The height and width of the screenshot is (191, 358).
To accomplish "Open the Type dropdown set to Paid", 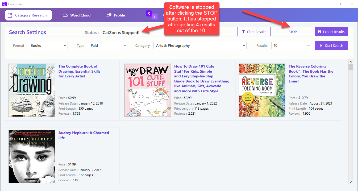I will 108,45.
